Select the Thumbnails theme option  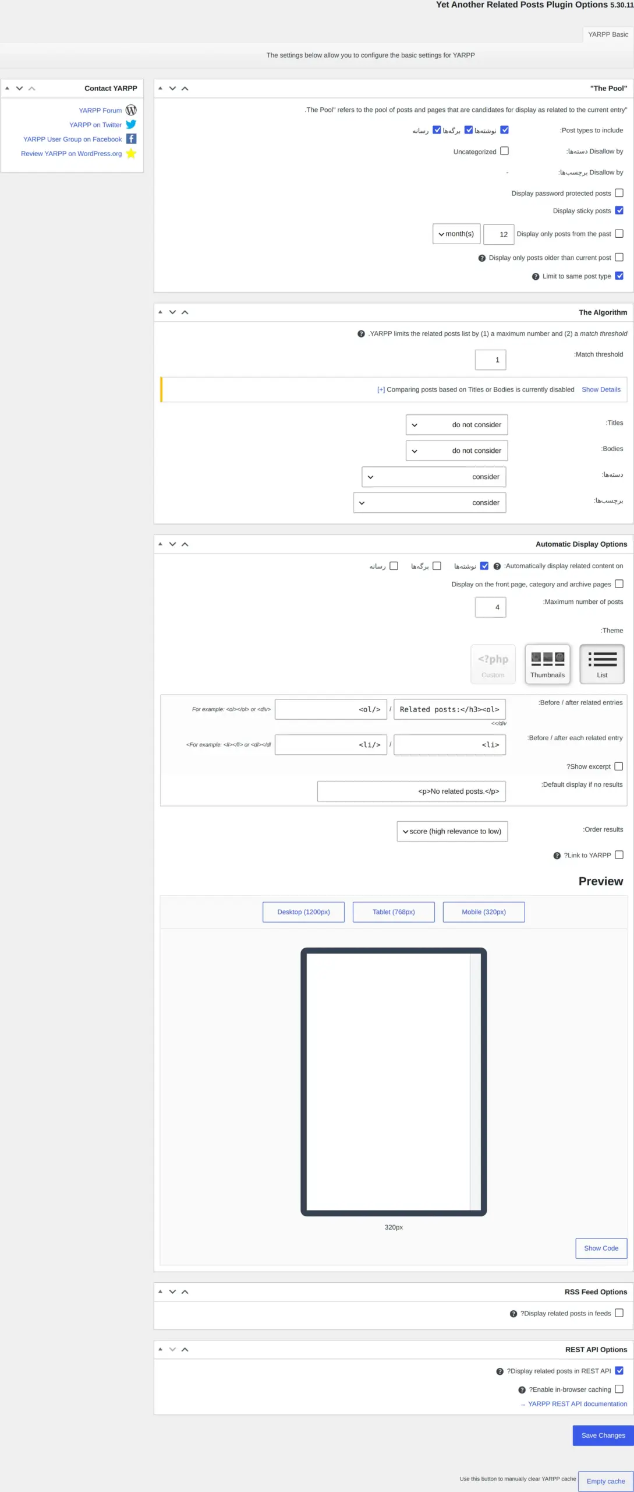coord(547,664)
